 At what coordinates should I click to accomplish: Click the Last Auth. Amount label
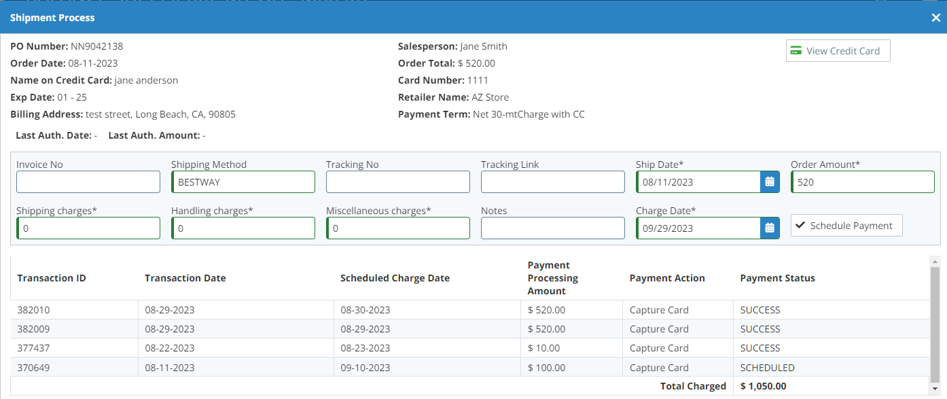pos(154,135)
